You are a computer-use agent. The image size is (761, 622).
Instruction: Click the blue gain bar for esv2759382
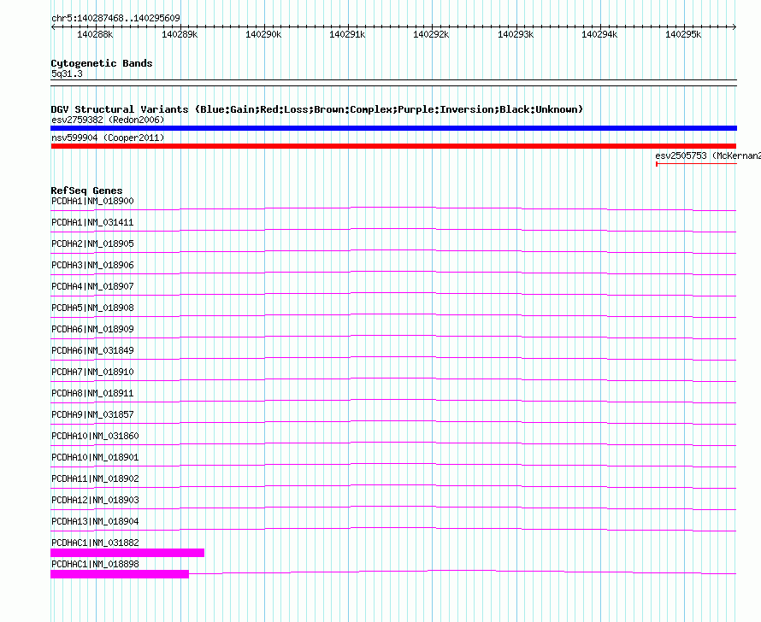(x=393, y=128)
